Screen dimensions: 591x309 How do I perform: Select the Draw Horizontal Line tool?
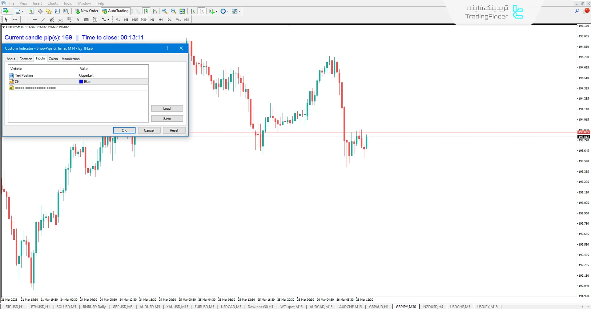(34, 19)
